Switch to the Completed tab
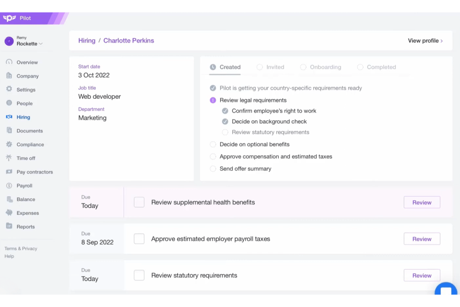Screen dimensions: 460x307 pos(377,67)
